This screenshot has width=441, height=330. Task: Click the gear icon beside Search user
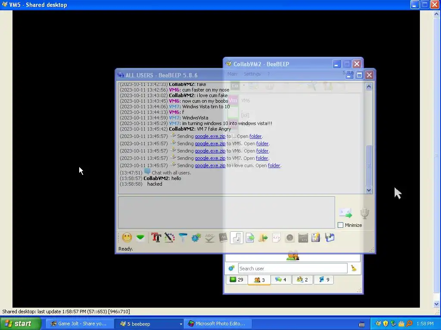click(231, 269)
